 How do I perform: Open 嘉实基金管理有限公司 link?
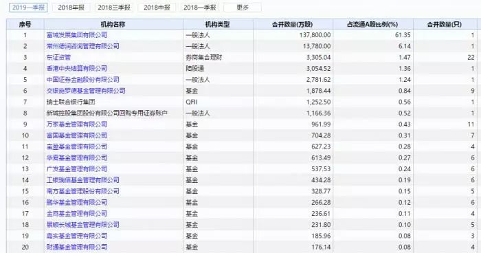click(77, 236)
